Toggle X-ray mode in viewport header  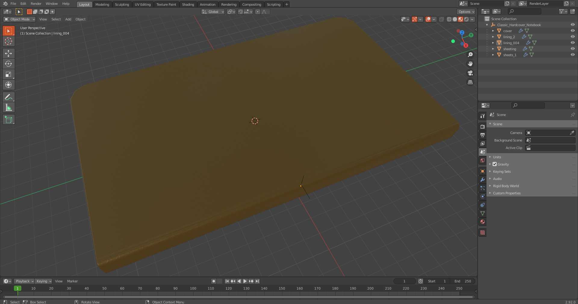click(441, 19)
